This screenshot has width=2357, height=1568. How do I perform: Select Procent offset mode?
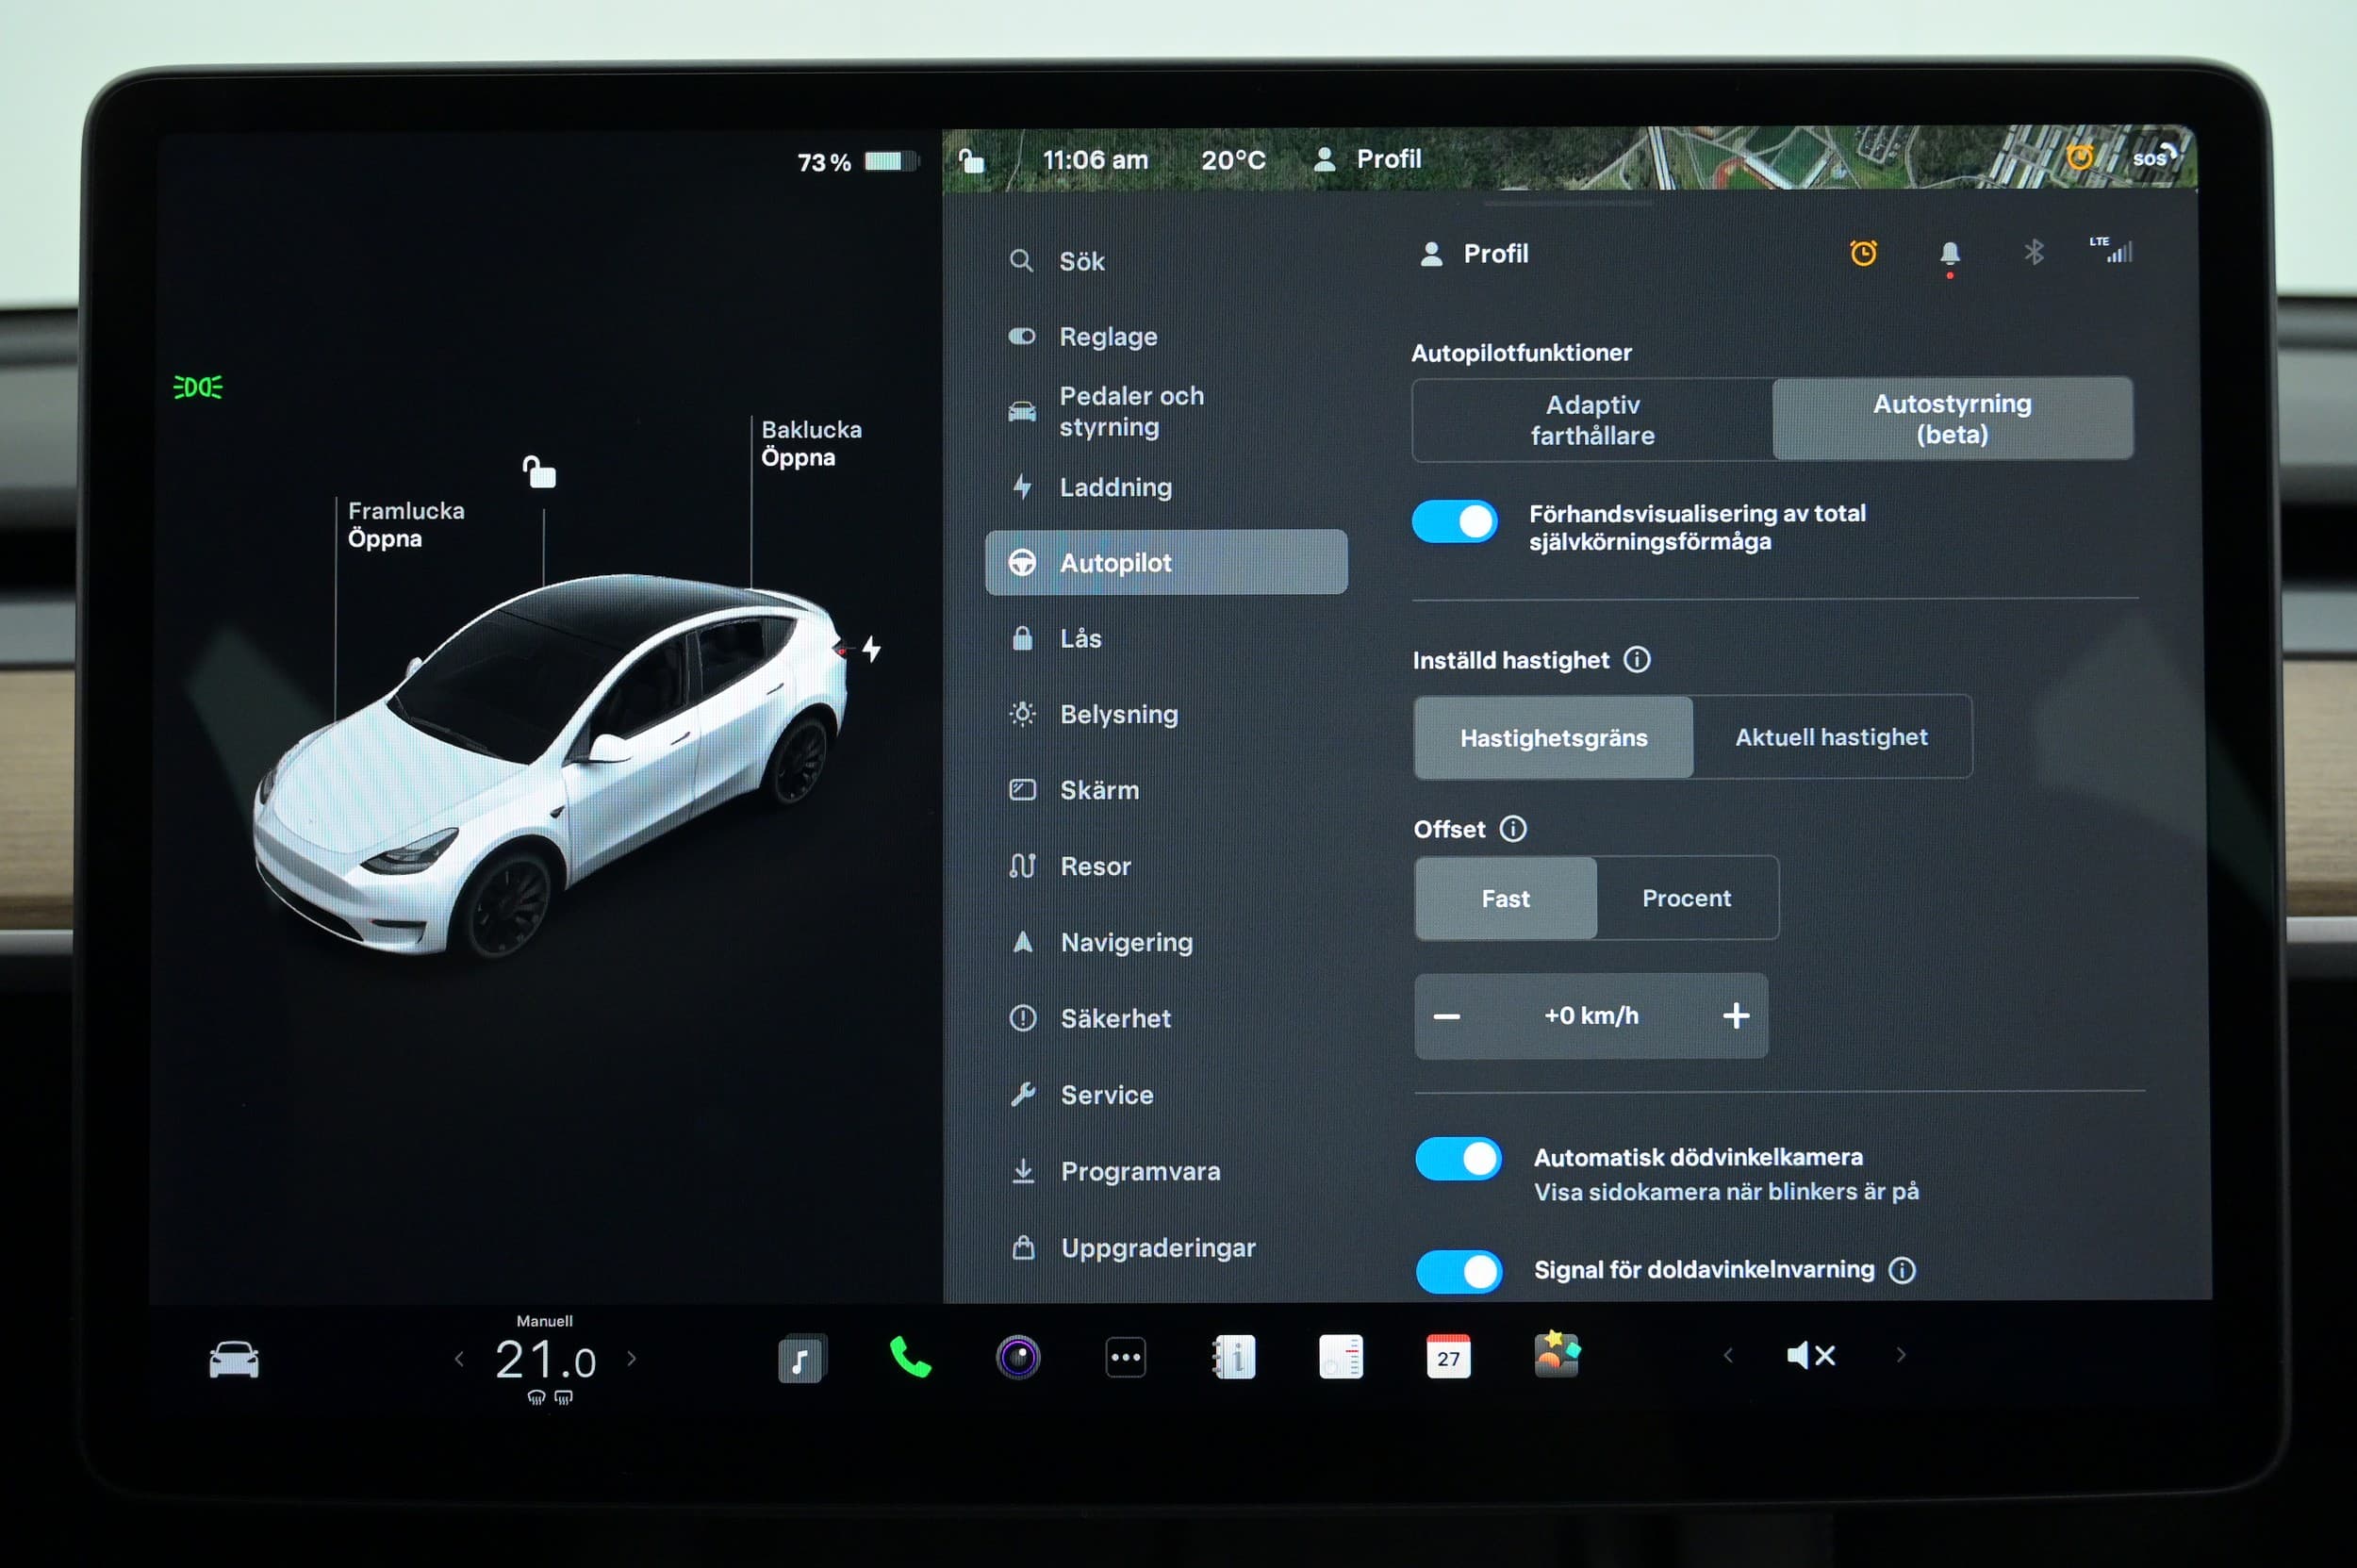click(1686, 898)
